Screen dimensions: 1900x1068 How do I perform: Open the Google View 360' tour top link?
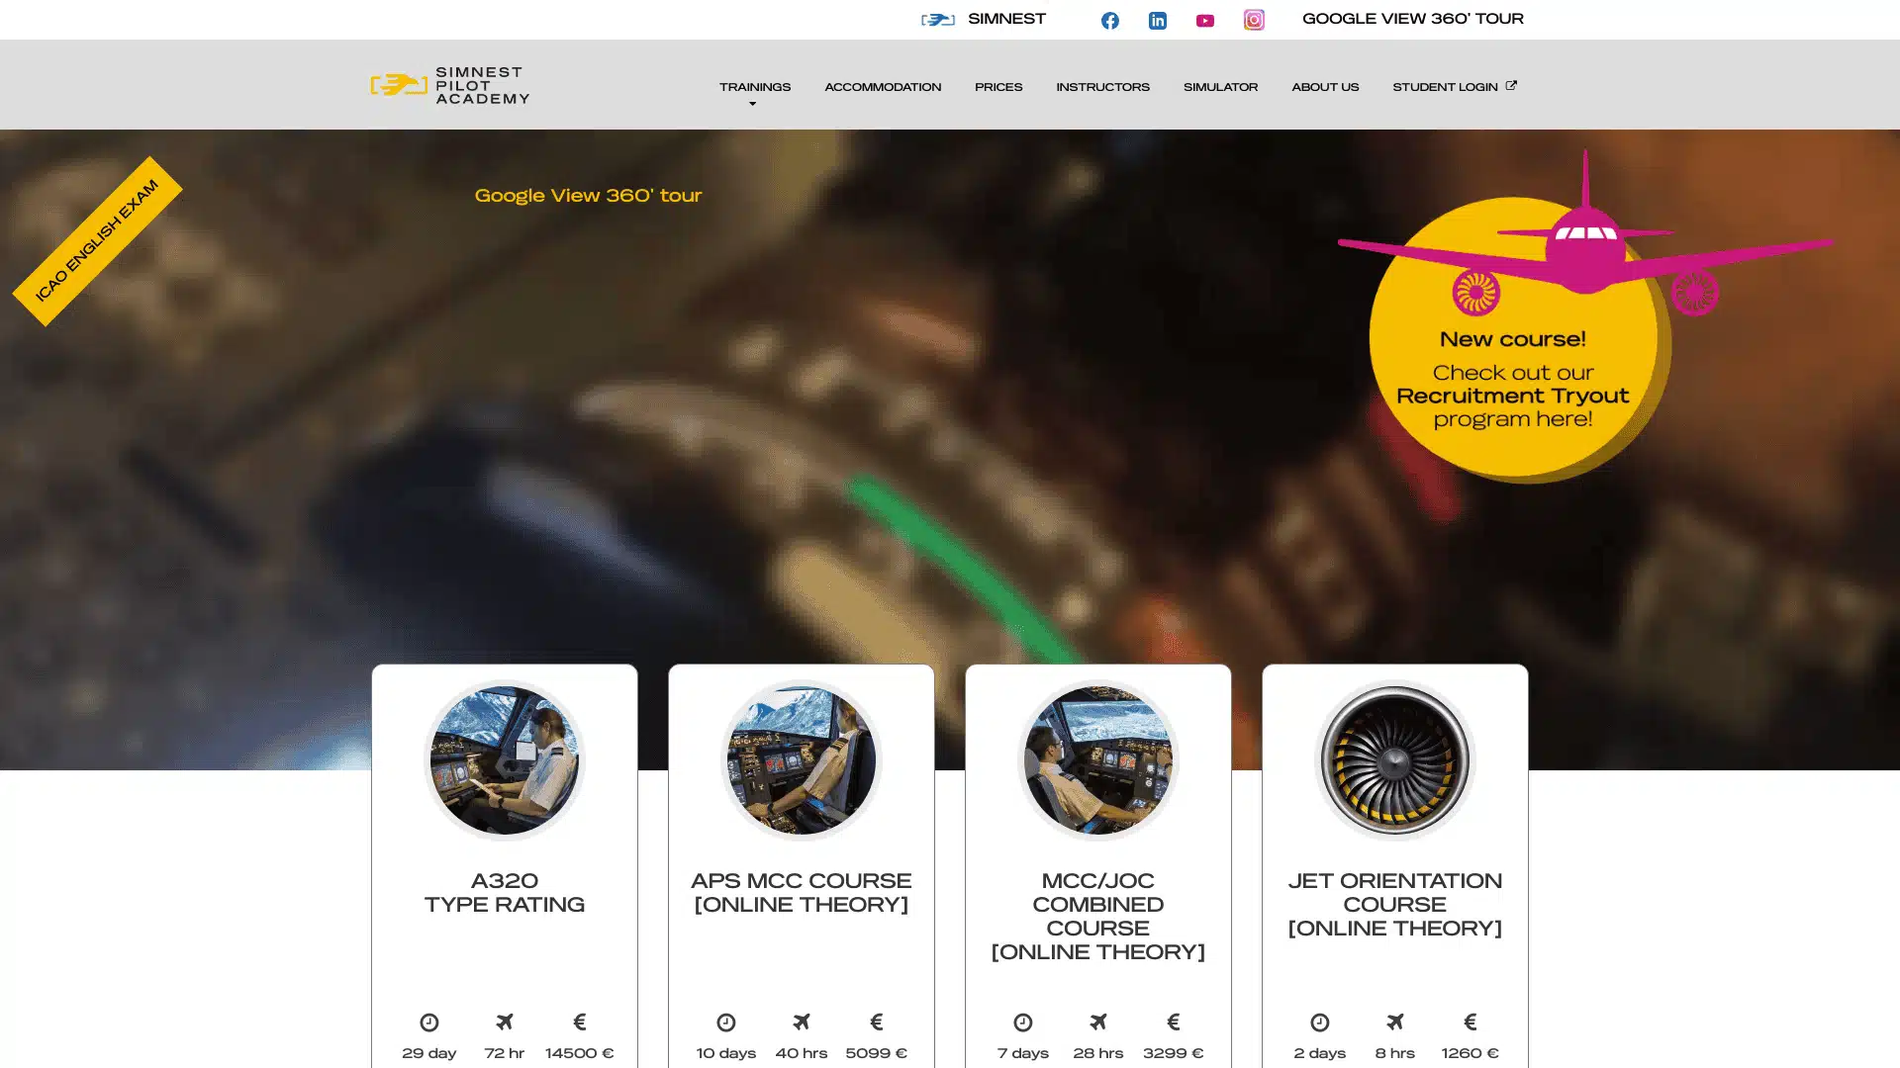tap(1412, 19)
